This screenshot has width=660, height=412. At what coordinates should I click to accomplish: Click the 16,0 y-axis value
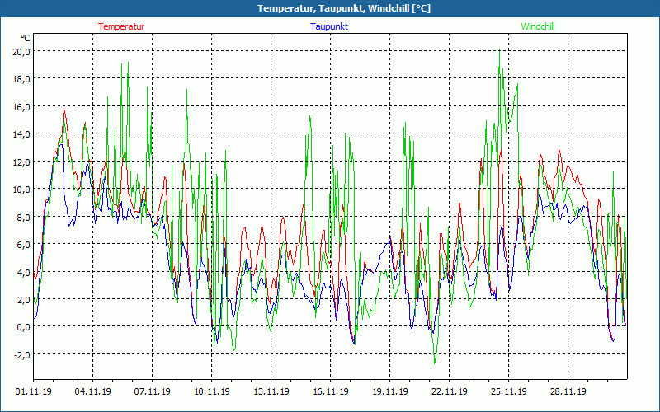(21, 107)
